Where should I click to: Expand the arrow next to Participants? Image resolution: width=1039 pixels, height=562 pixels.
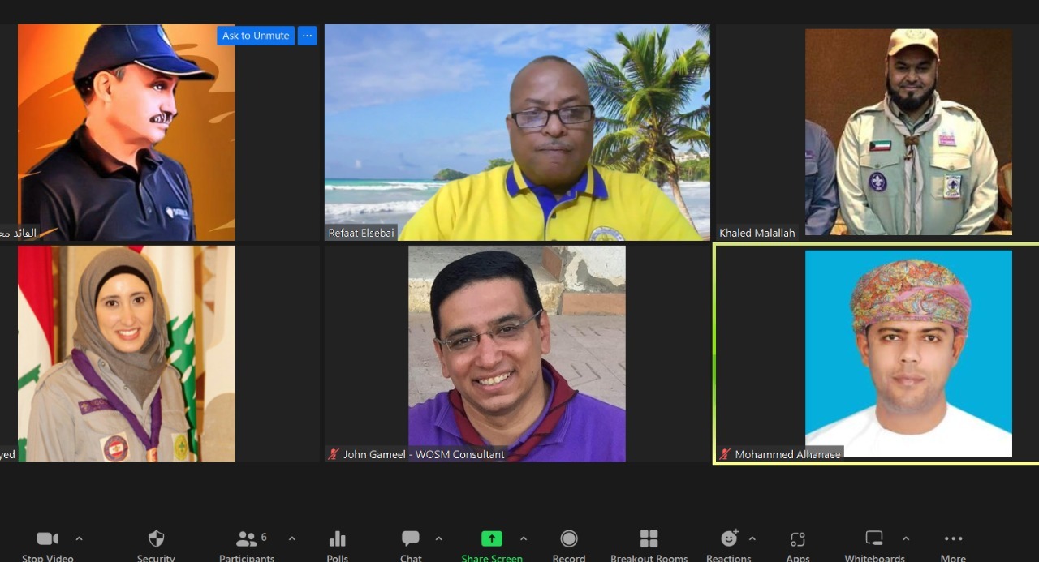pos(292,538)
